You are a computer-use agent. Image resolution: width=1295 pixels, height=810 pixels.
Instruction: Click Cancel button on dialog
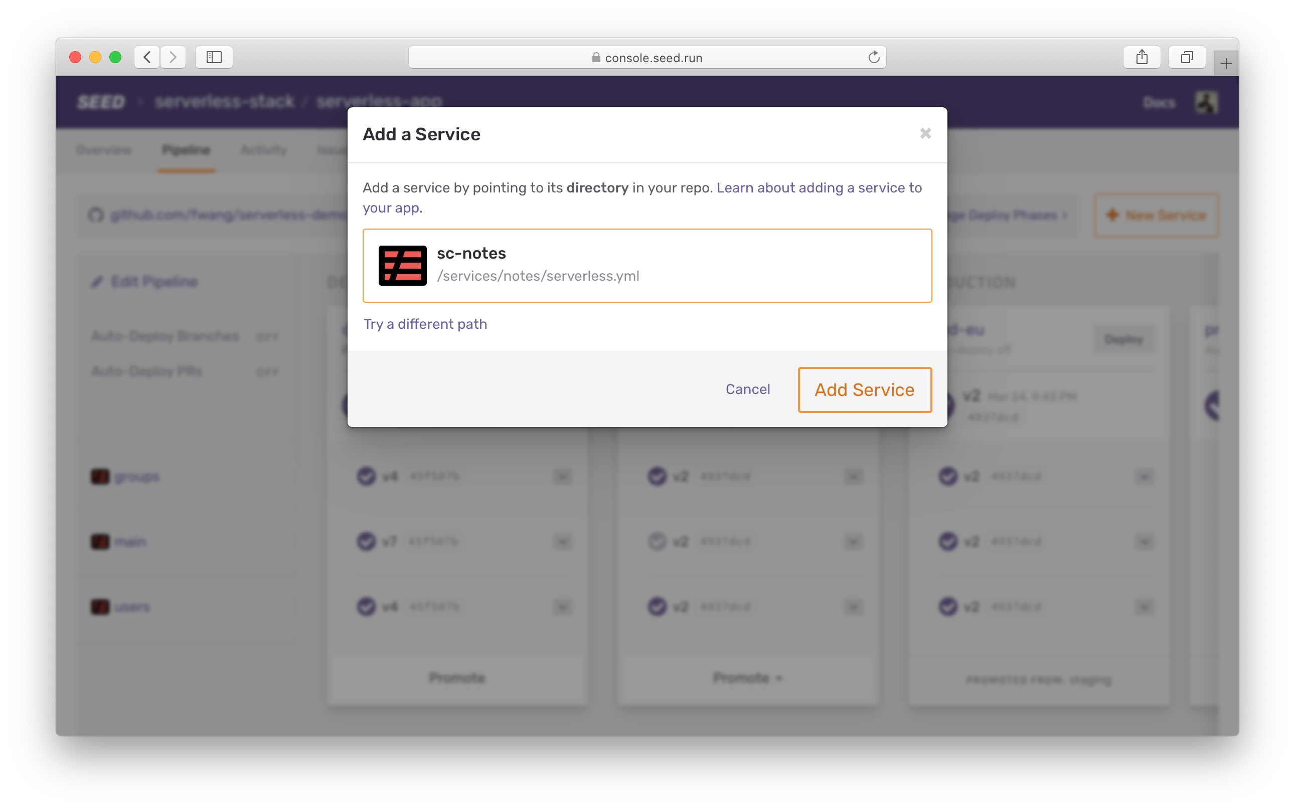[748, 389]
